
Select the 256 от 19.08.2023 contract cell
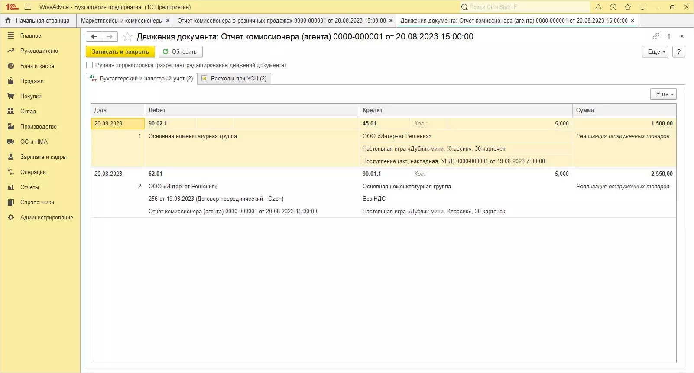252,199
